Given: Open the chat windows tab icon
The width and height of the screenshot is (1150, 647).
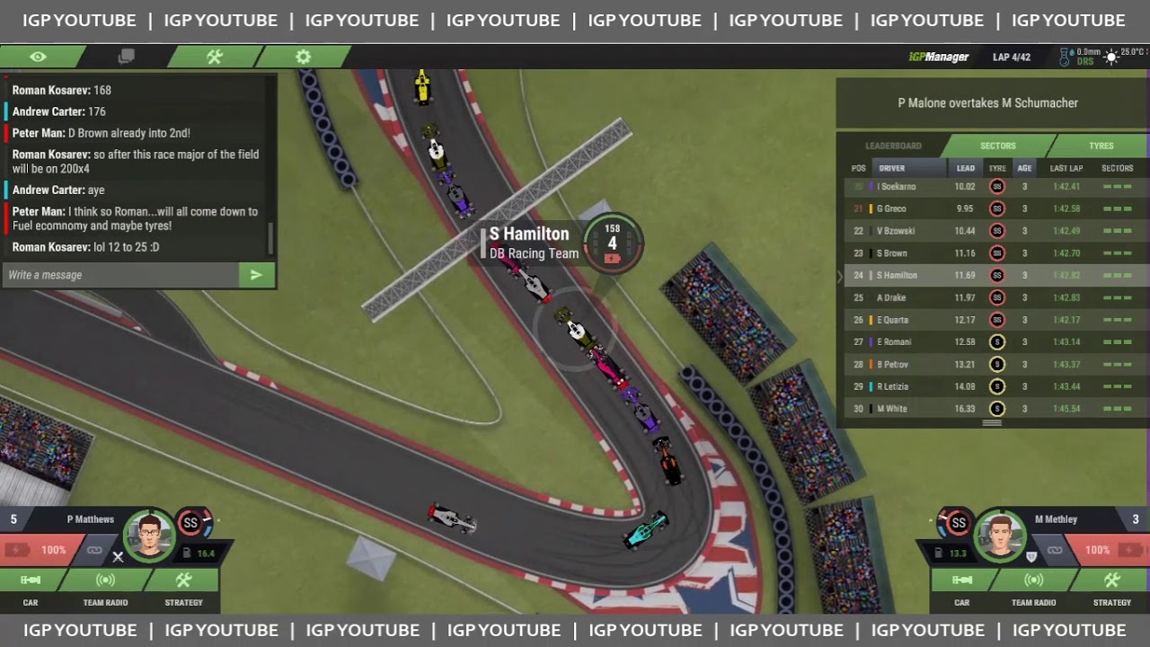Looking at the screenshot, I should point(127,57).
